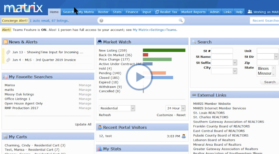Click the Recent Portal Visitors person icon
The width and height of the screenshot is (279, 154).
(x=100, y=127)
